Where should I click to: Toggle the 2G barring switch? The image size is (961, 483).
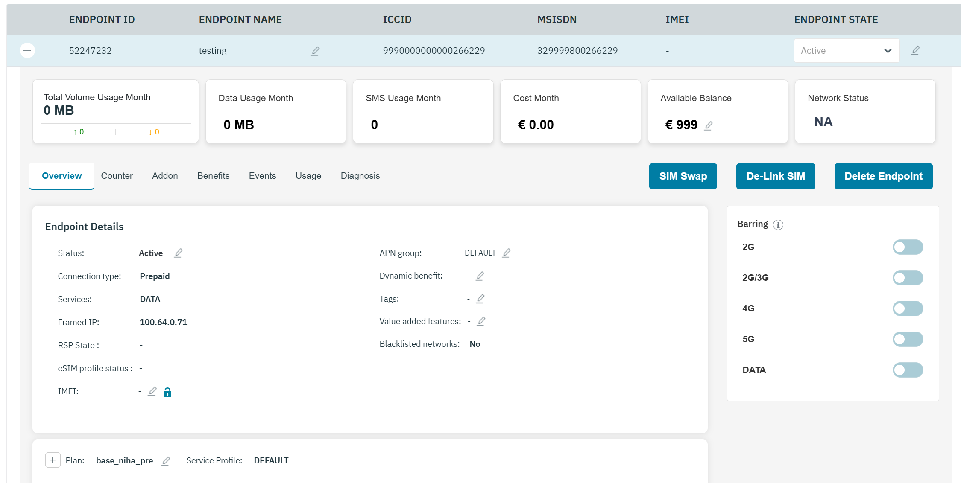tap(908, 247)
